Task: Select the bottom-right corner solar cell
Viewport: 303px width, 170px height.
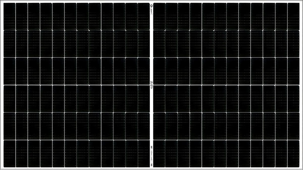Action: click(293, 153)
